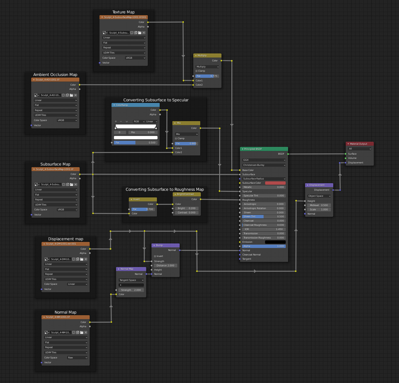Open Mix blend type dropdown
This screenshot has width=399, height=383.
click(x=187, y=134)
